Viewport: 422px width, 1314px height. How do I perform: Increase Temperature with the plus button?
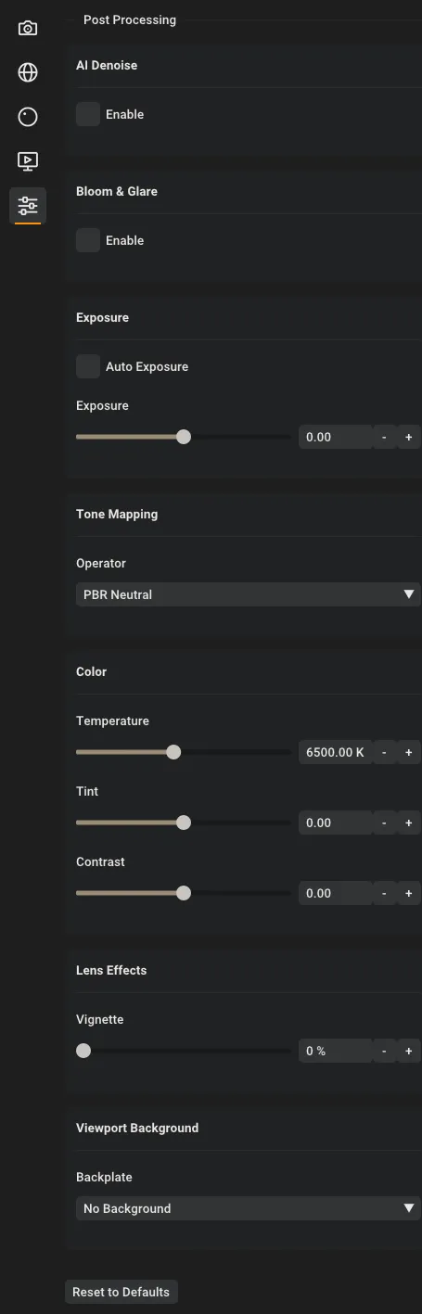408,752
